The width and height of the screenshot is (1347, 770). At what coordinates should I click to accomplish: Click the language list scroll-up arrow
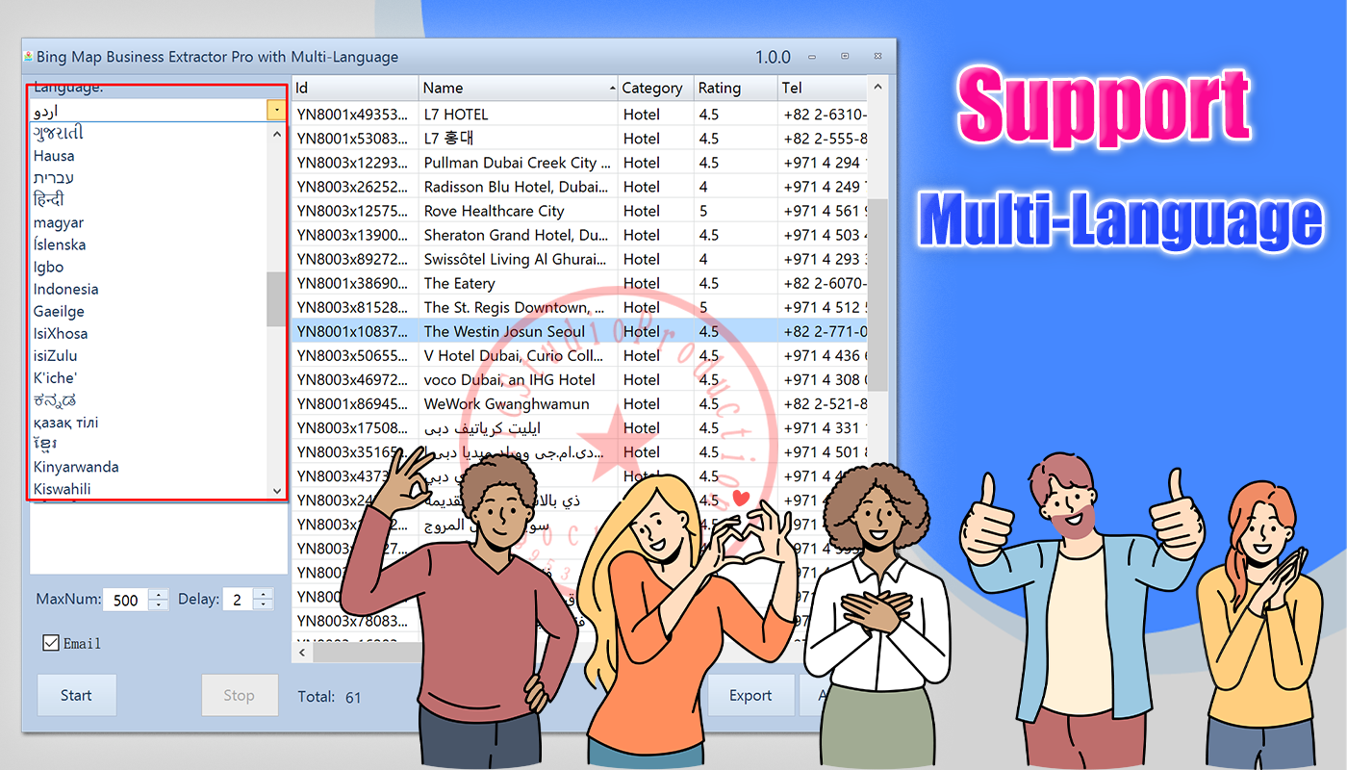click(277, 134)
